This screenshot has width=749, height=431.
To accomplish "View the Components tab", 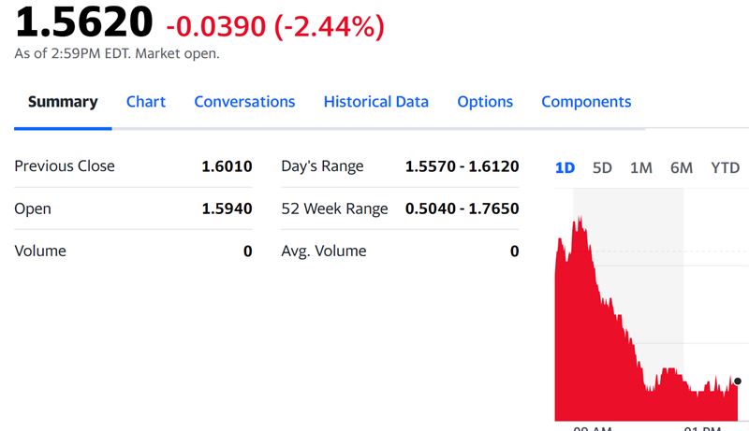I will point(586,102).
